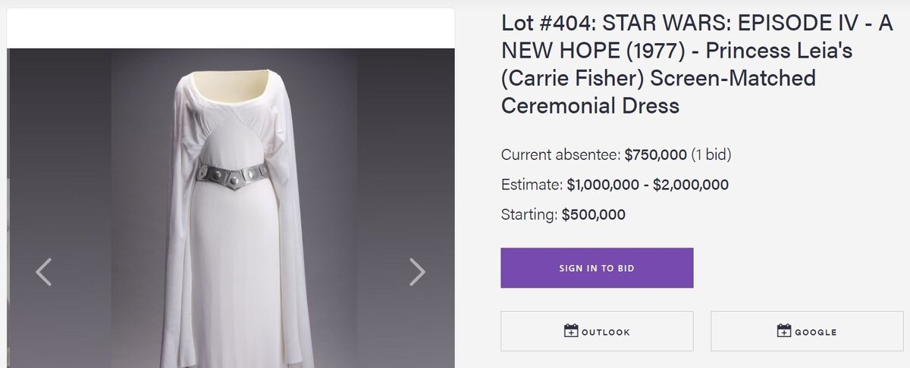Click the Google calendar icon

(784, 331)
